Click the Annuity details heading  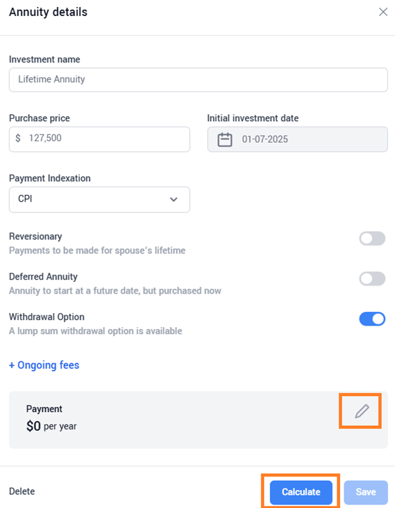click(48, 12)
